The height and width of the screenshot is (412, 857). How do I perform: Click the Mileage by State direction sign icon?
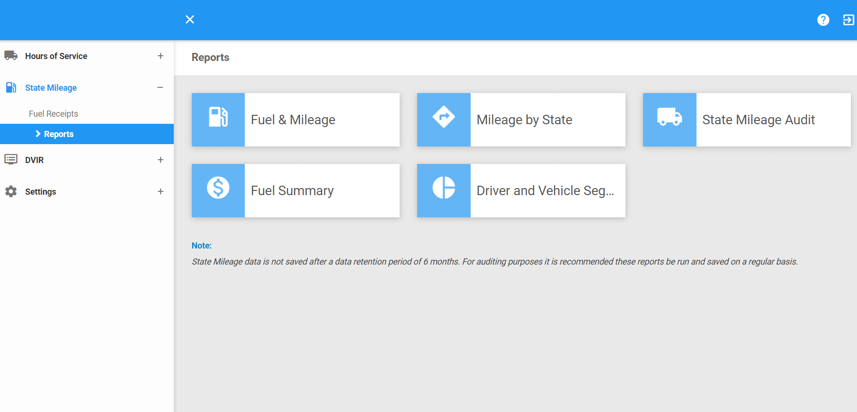tap(444, 117)
